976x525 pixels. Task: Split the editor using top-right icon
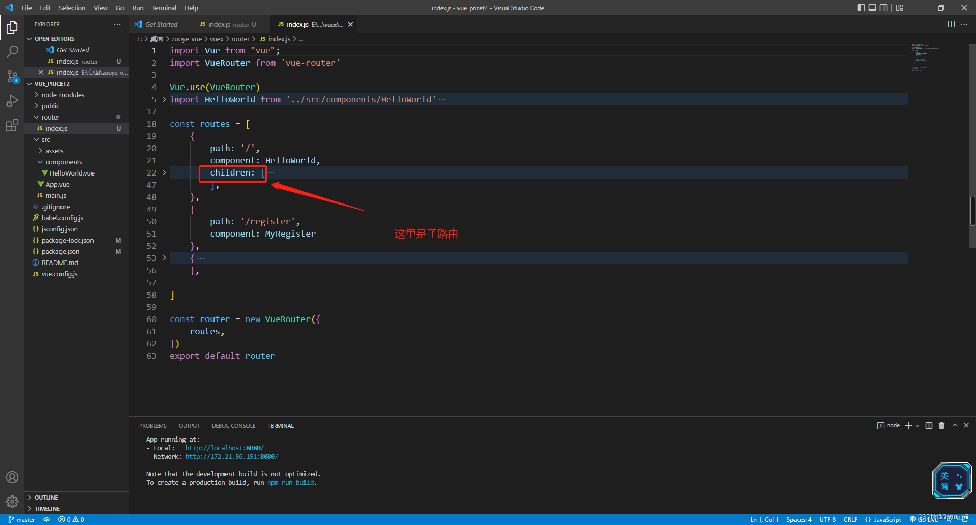(x=951, y=24)
